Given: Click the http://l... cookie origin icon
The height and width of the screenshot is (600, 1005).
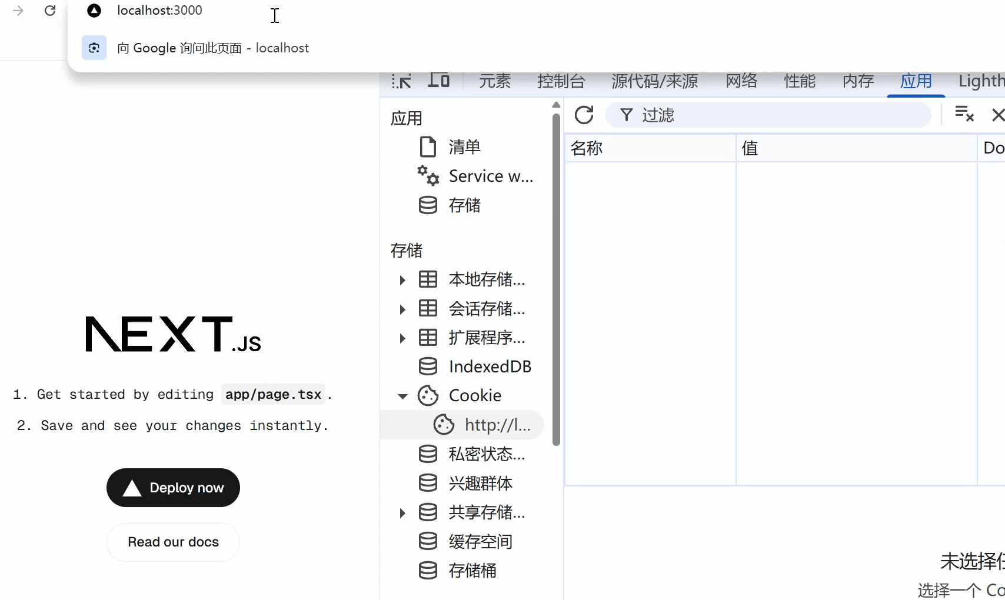Looking at the screenshot, I should pos(444,425).
